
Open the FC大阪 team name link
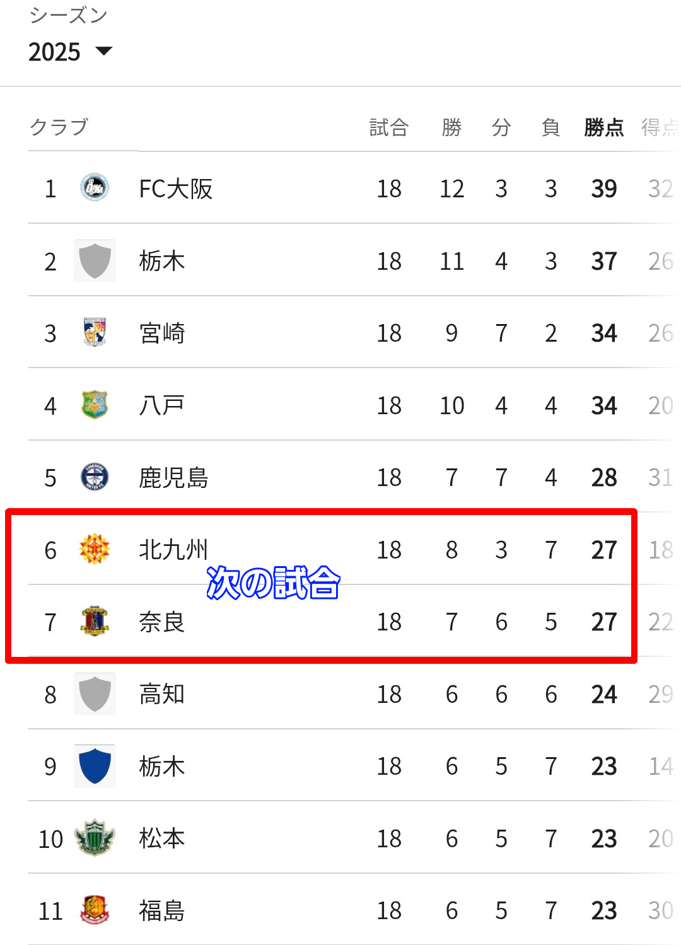(176, 188)
